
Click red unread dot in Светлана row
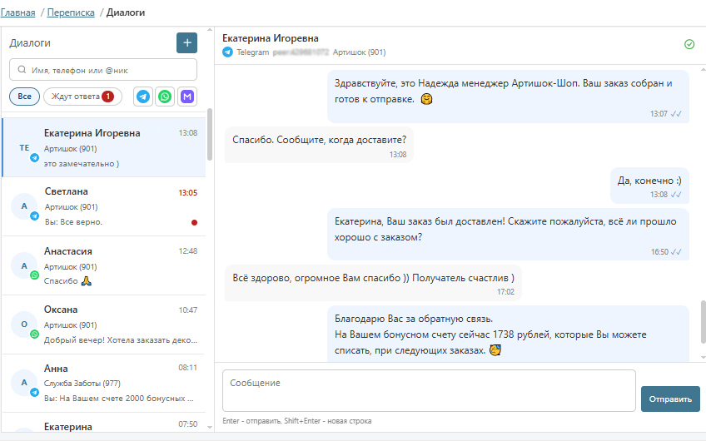pyautogui.click(x=194, y=222)
